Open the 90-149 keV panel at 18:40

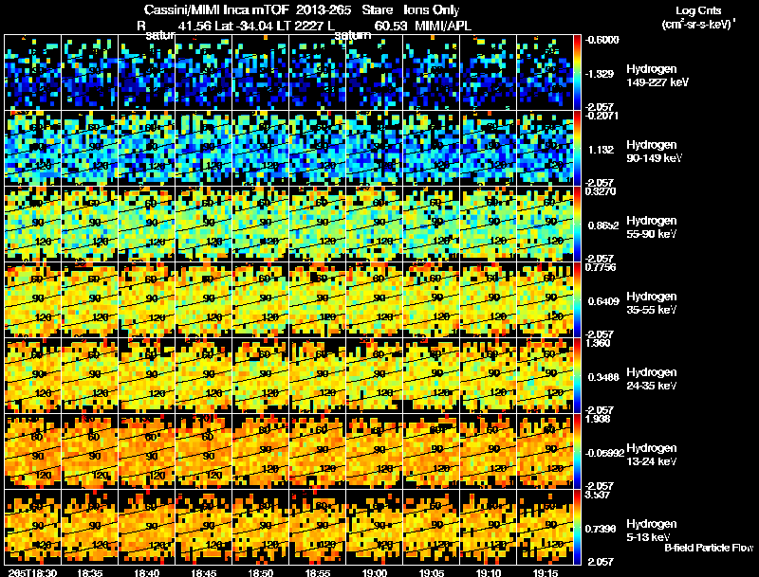tap(147, 149)
